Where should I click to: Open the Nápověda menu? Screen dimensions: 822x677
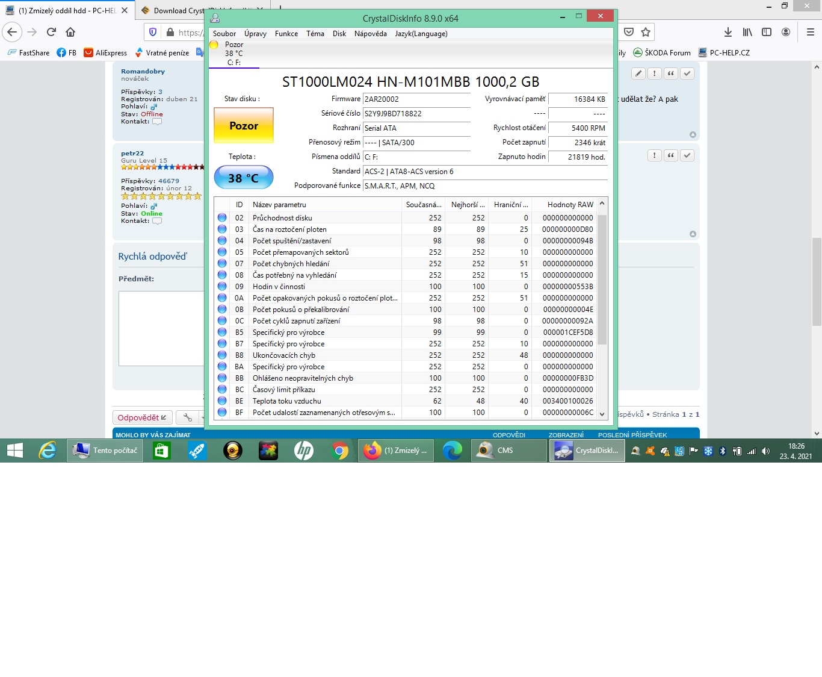tap(371, 34)
